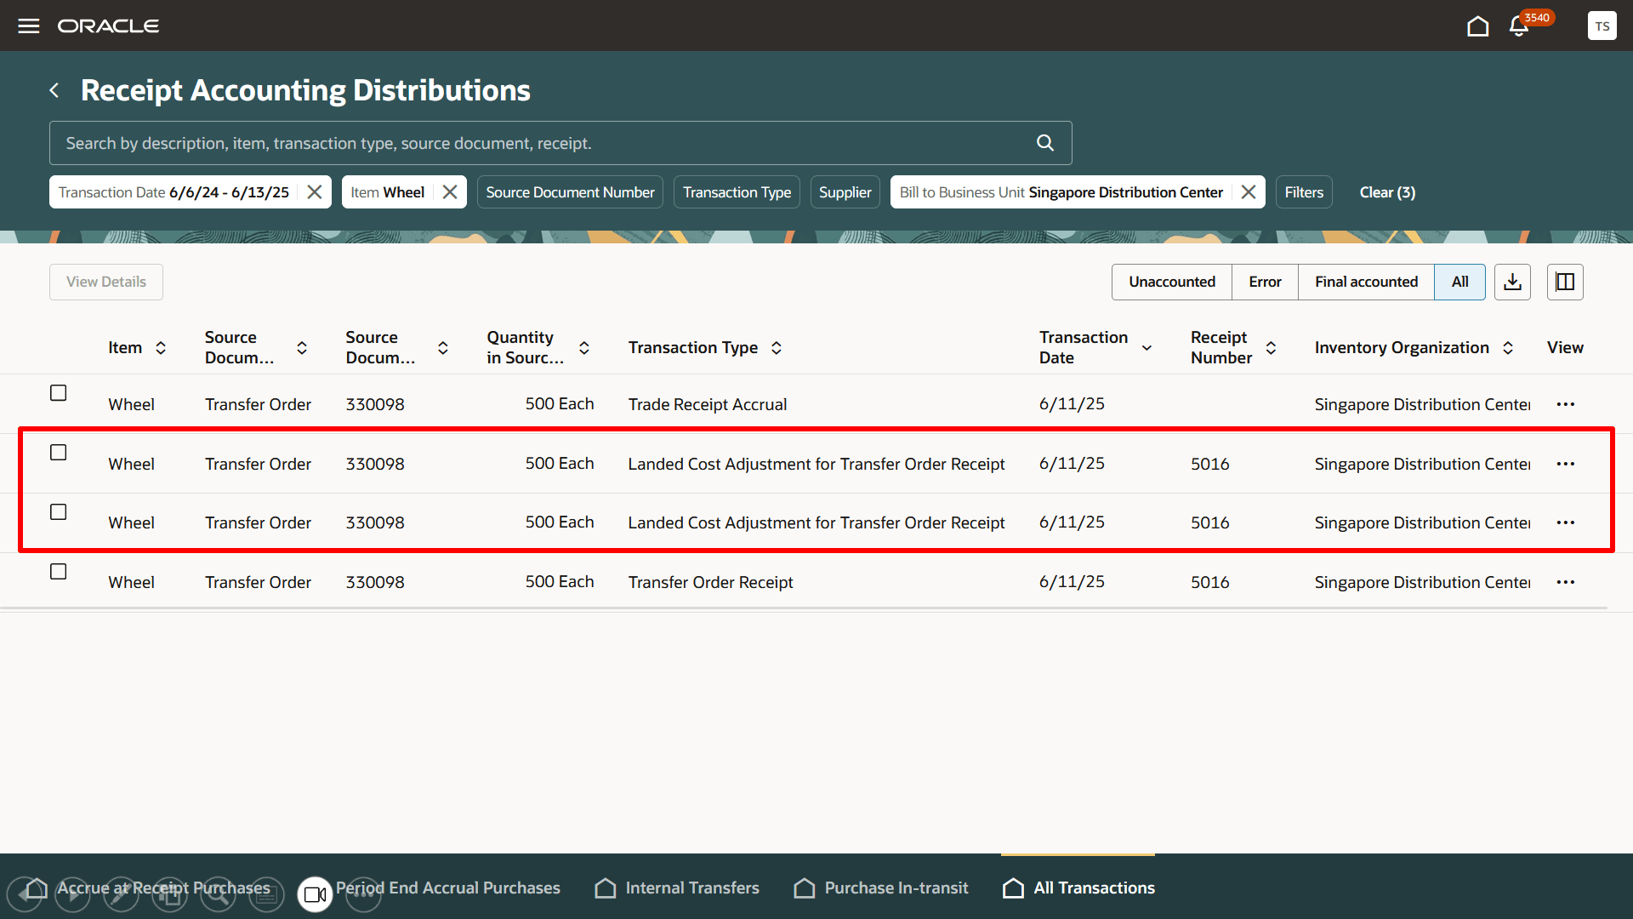Go to the home page icon
Image resolution: width=1633 pixels, height=919 pixels.
tap(1477, 26)
